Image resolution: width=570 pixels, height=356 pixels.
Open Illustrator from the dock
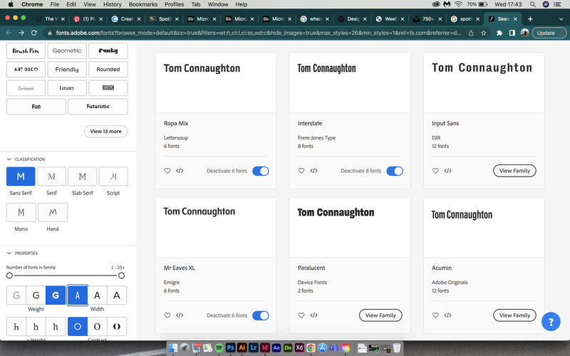tap(242, 347)
